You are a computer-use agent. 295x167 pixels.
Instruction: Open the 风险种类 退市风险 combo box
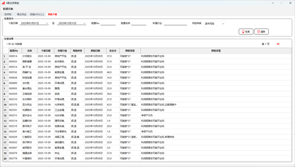click(214, 23)
